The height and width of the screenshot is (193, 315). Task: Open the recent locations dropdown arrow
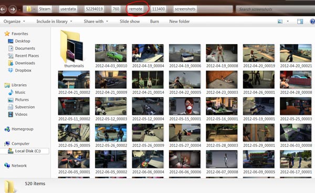19,9
